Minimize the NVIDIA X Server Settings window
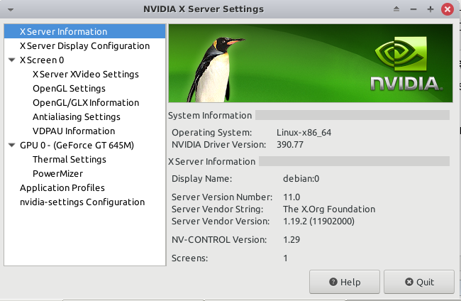This screenshot has height=301, width=461. click(x=413, y=9)
